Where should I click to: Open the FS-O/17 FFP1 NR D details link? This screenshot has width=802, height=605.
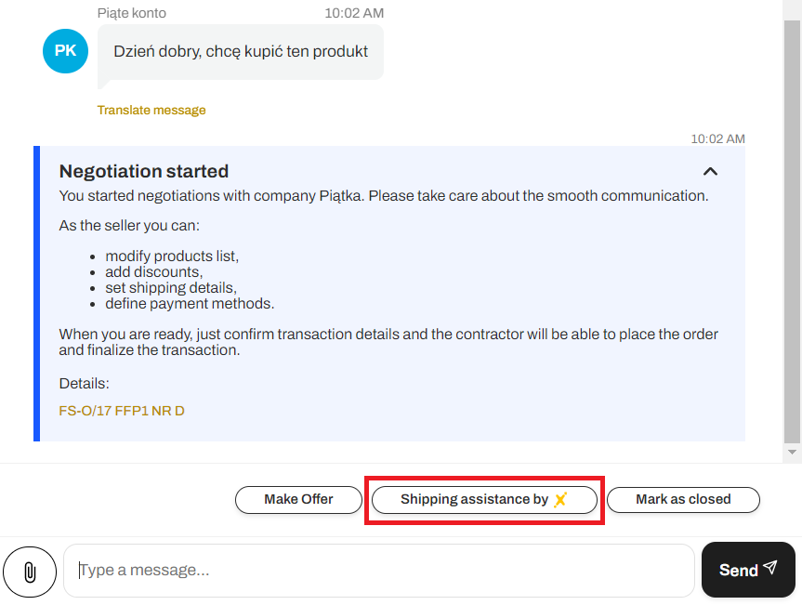point(122,411)
